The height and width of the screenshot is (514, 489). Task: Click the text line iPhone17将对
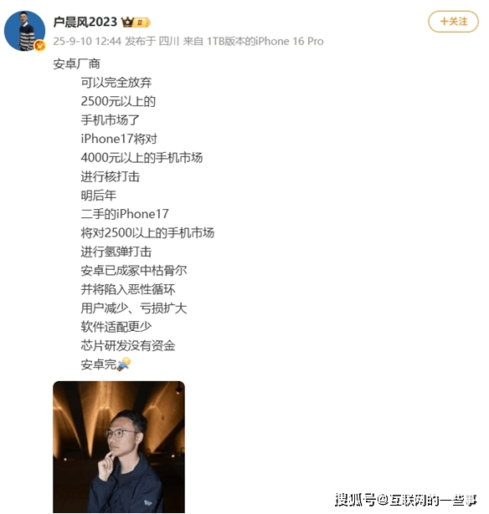click(119, 139)
